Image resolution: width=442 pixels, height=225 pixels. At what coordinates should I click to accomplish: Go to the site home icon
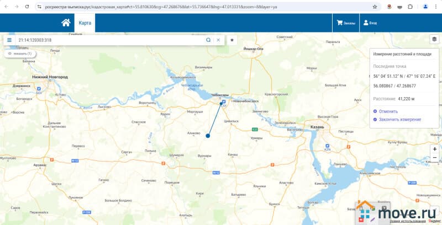(66, 23)
